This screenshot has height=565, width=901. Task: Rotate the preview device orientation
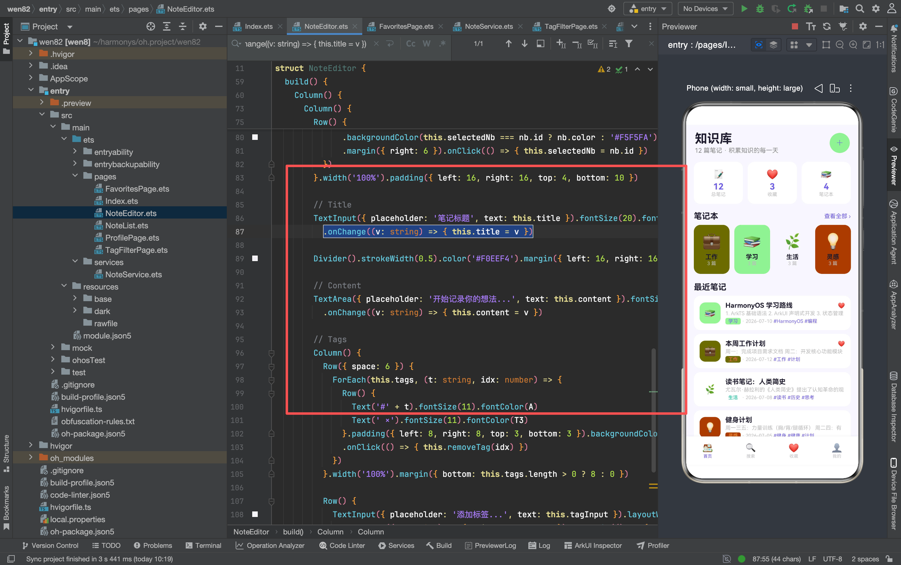[x=834, y=88]
